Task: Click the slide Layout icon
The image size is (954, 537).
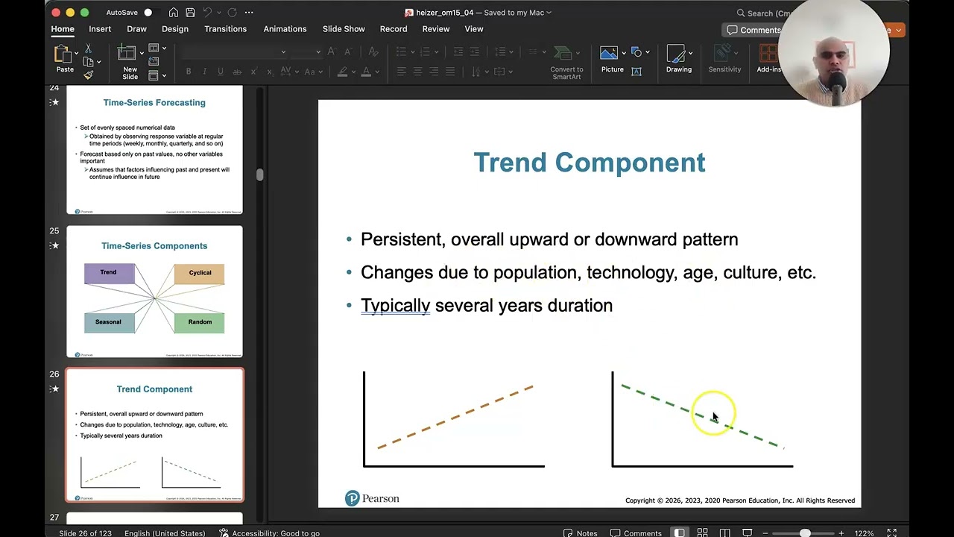Action: (154, 48)
